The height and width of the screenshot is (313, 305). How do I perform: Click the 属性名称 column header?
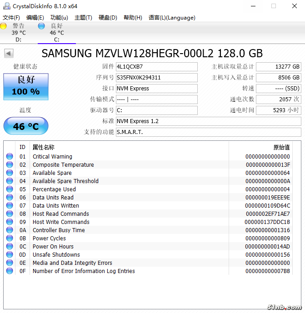point(44,147)
